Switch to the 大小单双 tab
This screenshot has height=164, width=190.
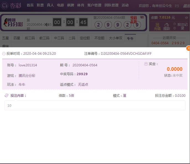click(x=116, y=38)
